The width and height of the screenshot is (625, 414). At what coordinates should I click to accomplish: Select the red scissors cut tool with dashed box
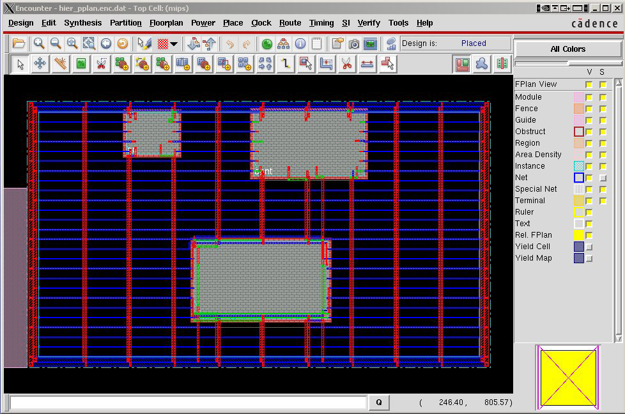[101, 64]
